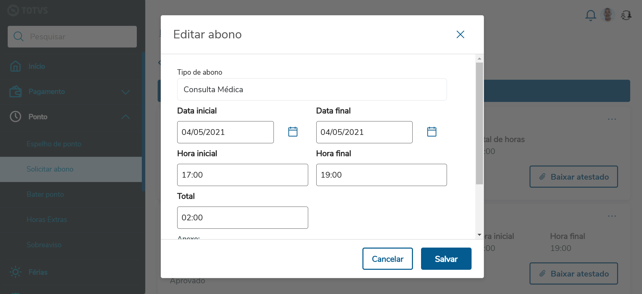Go to Bater ponto page
The width and height of the screenshot is (642, 294).
pyautogui.click(x=45, y=194)
